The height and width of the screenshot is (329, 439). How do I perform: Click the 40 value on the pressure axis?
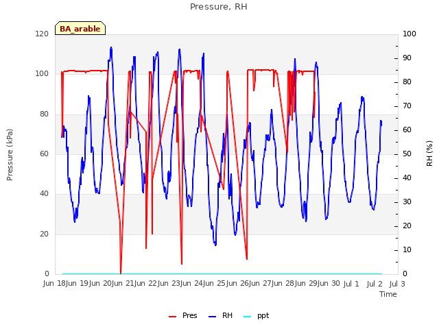click(x=44, y=193)
